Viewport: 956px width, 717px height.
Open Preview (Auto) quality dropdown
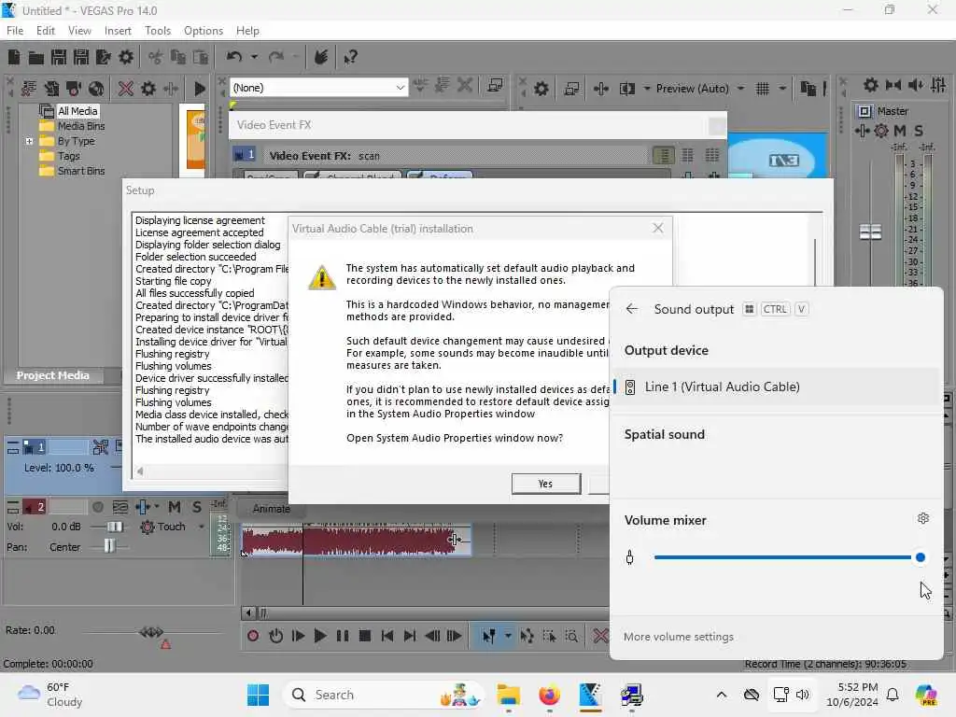pos(700,89)
